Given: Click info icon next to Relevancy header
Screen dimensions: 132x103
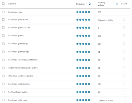Looking at the screenshot, I should coord(86,3).
